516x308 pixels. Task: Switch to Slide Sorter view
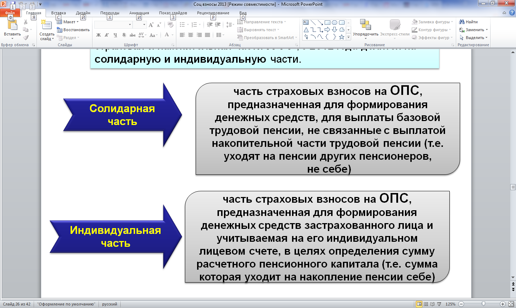tap(426, 304)
